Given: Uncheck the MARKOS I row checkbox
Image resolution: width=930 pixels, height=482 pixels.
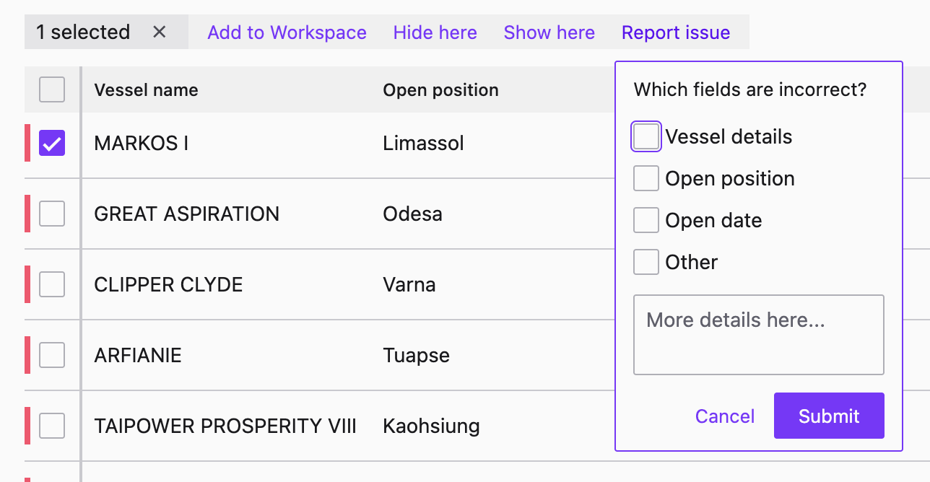Looking at the screenshot, I should click(x=52, y=143).
